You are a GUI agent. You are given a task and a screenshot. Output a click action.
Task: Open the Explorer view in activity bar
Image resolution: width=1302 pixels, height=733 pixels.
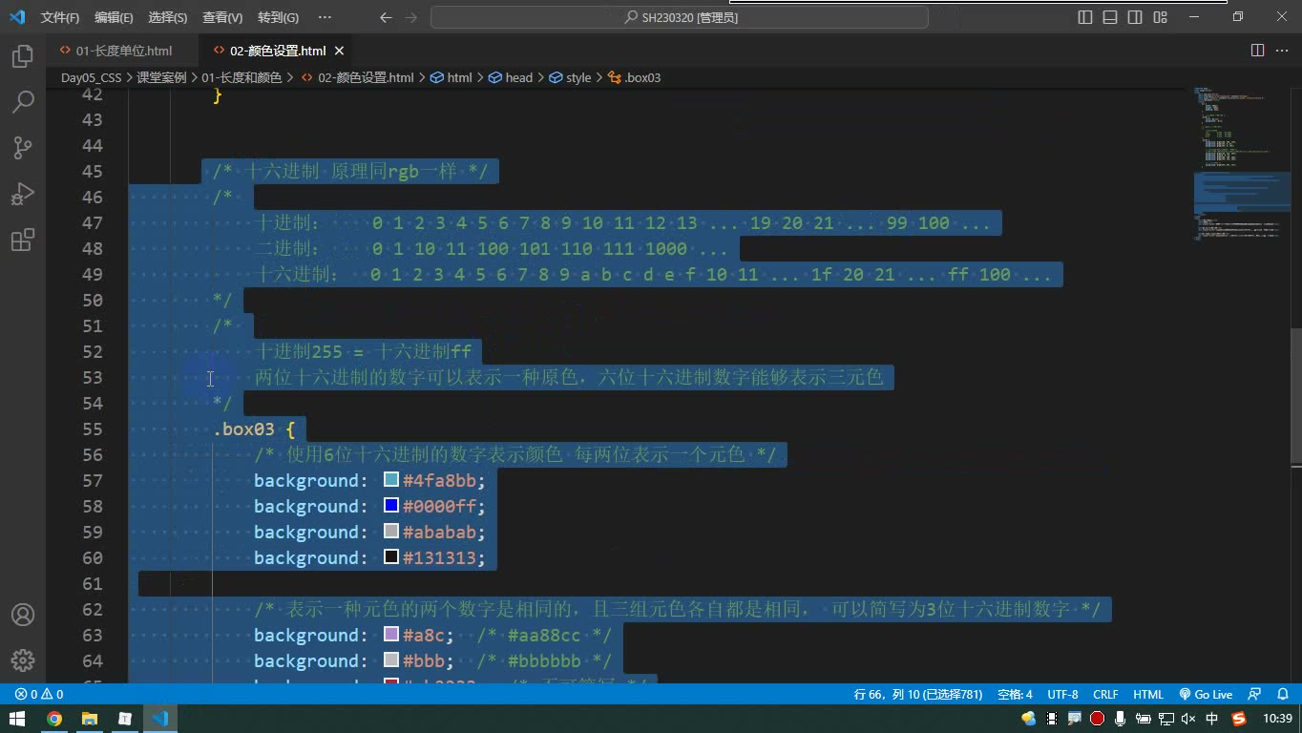coord(23,56)
